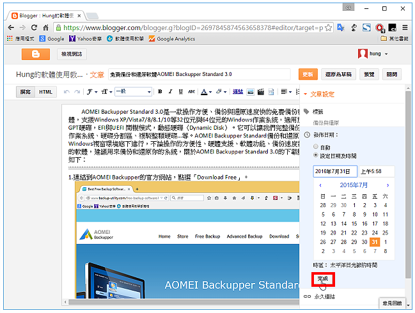Click the View blog button
The width and height of the screenshot is (415, 313).
tap(72, 54)
